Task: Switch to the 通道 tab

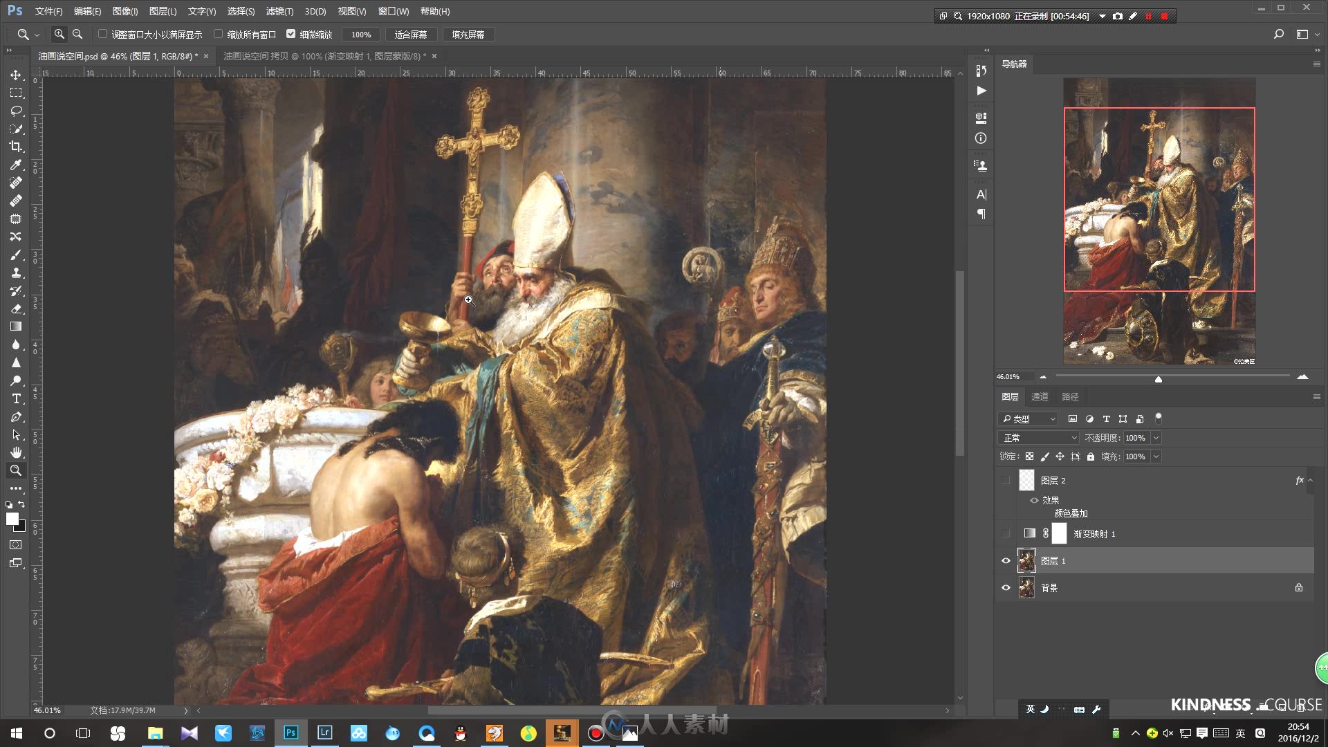Action: (1040, 396)
